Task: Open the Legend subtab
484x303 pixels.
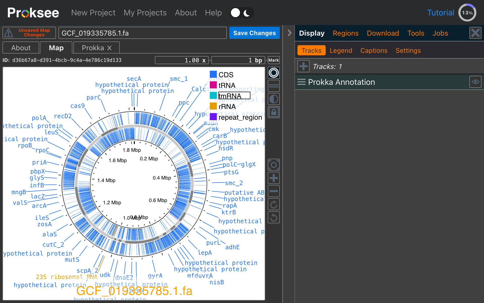Action: 341,50
